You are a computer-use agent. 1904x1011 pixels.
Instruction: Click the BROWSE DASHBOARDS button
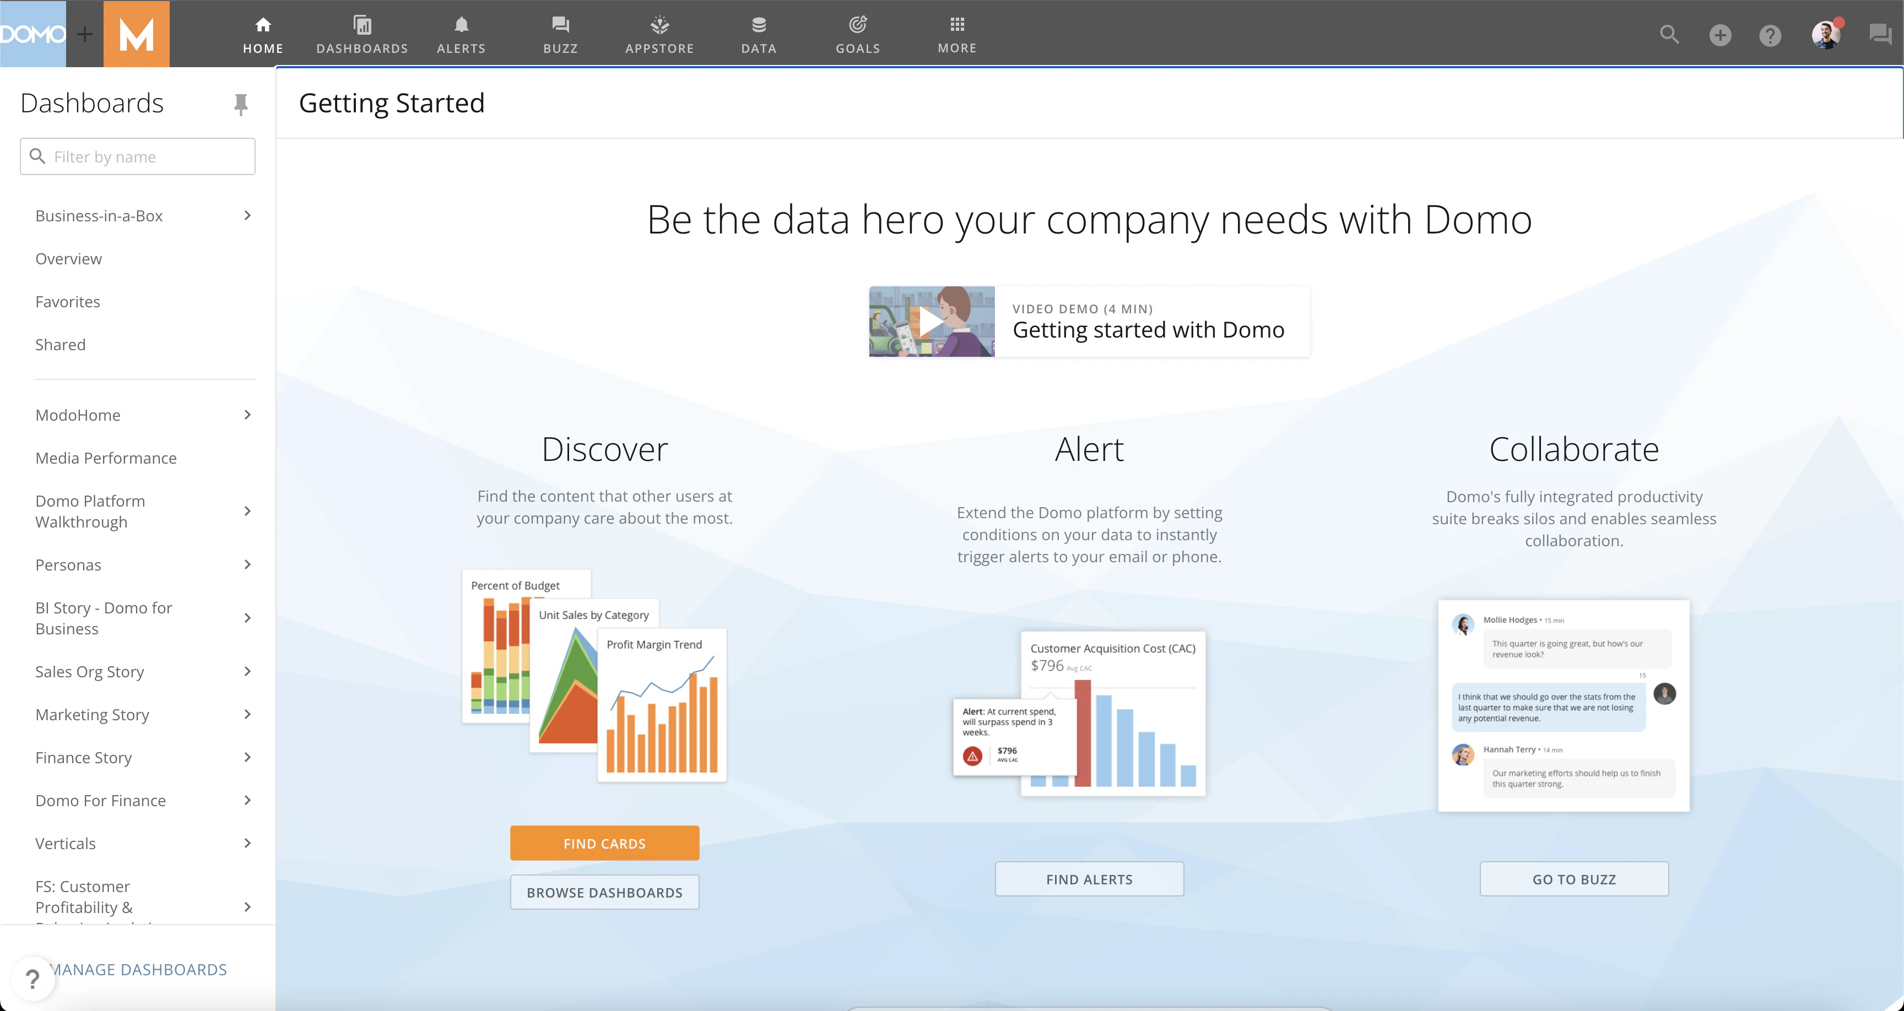(x=604, y=892)
